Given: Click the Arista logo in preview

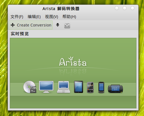Looking at the screenshot, I should point(73,61).
